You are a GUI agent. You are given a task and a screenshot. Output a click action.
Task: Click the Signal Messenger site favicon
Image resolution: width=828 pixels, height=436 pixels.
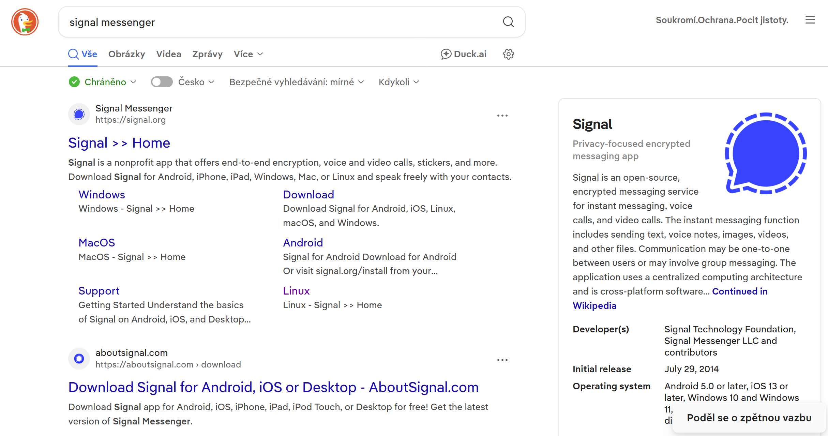[x=79, y=114]
